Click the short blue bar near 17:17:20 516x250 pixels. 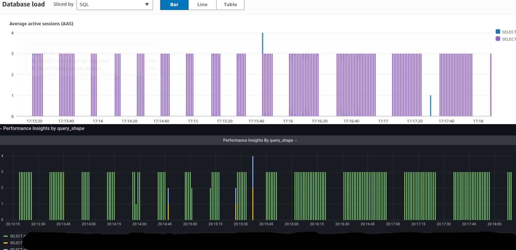tap(430, 106)
